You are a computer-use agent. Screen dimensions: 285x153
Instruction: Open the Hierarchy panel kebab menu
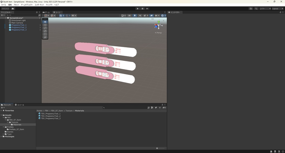39,12
